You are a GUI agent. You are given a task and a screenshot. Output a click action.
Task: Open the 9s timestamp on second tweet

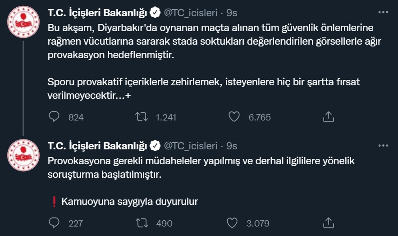232,146
